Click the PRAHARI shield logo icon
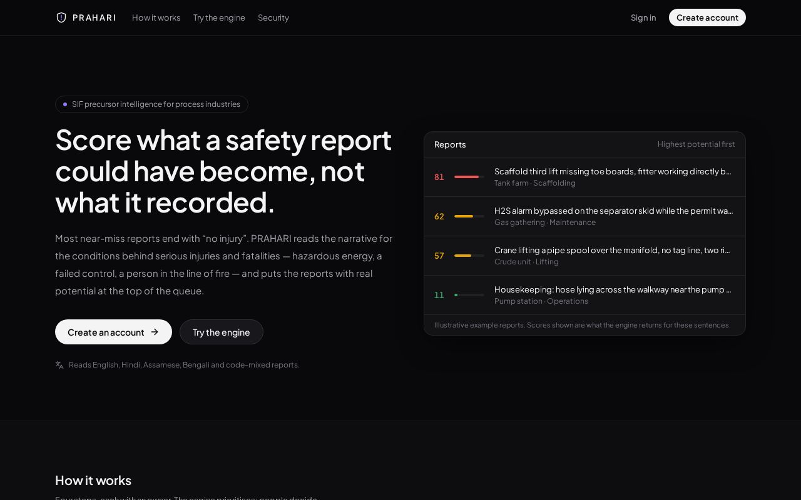This screenshot has width=801, height=500. tap(61, 17)
